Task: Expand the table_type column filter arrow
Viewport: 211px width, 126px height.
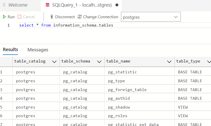Action: 209,61
